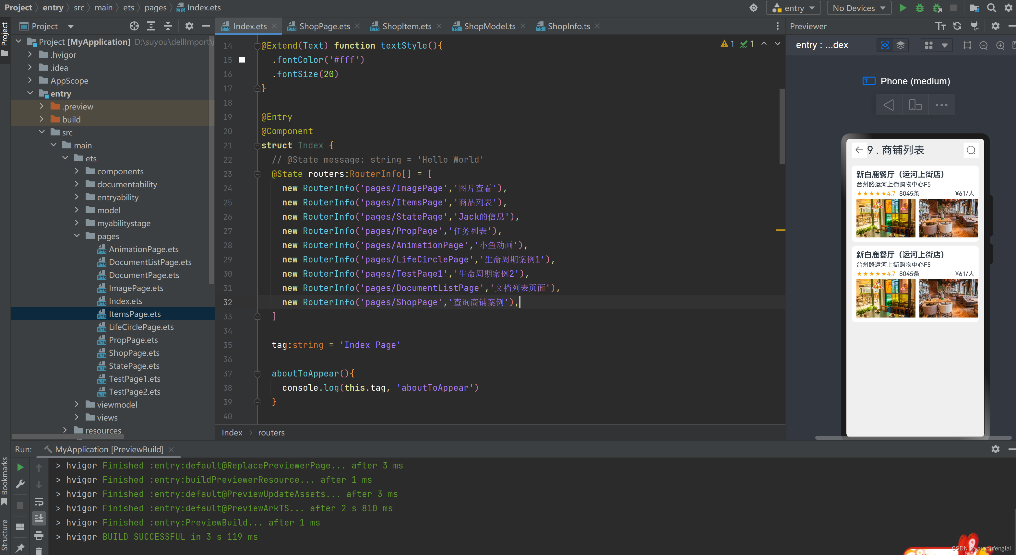Viewport: 1016px width, 555px height.
Task: Click the ShopPage restaurant thumbnail image
Action: 885,219
